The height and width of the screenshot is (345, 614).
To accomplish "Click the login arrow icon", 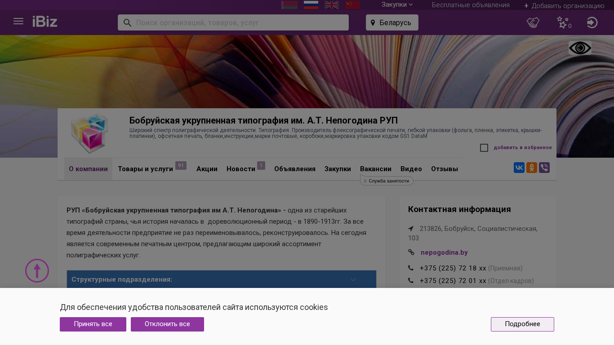I will click(592, 22).
